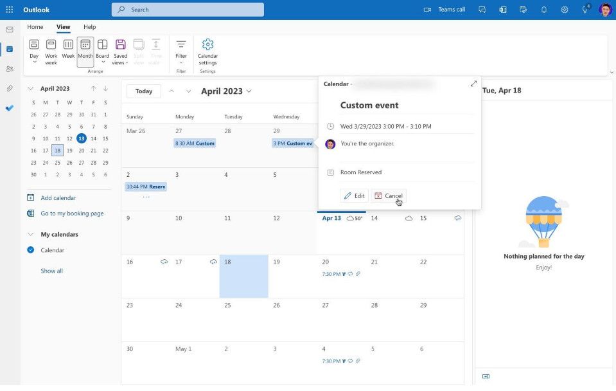Open the app launcher grid
The image size is (616, 391).
(9, 9)
